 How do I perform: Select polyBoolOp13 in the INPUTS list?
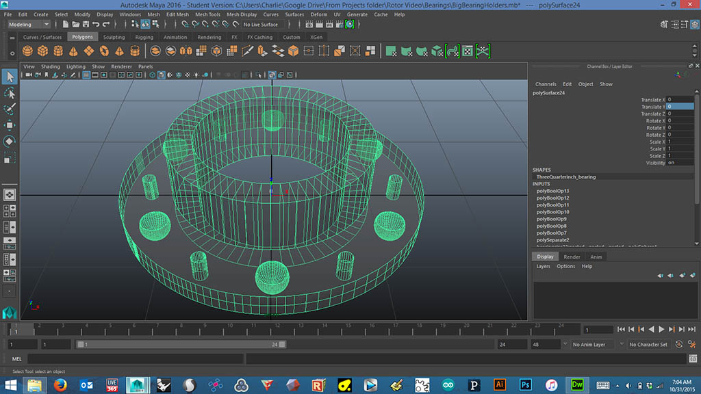(x=552, y=191)
